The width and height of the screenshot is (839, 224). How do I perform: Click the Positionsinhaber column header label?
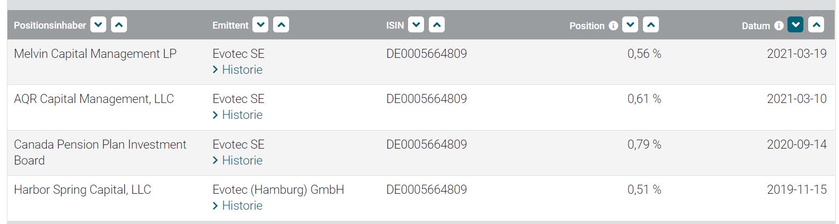pyautogui.click(x=50, y=25)
